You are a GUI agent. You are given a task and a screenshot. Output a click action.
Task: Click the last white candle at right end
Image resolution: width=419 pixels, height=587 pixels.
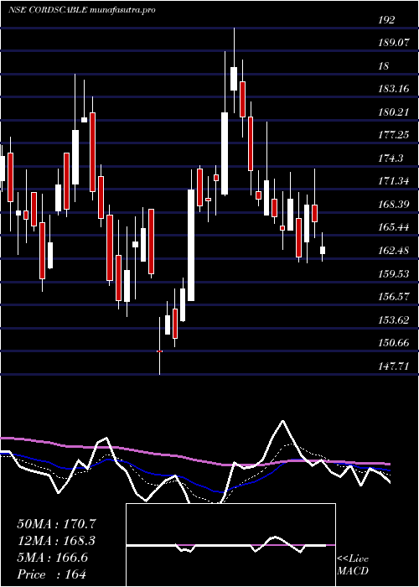[323, 250]
